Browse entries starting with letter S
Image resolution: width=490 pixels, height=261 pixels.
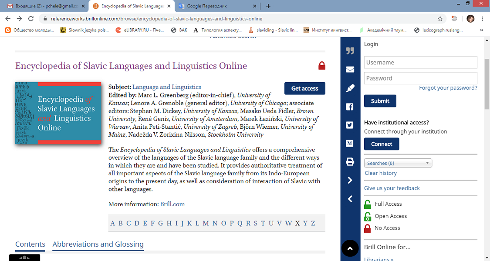[256, 223]
